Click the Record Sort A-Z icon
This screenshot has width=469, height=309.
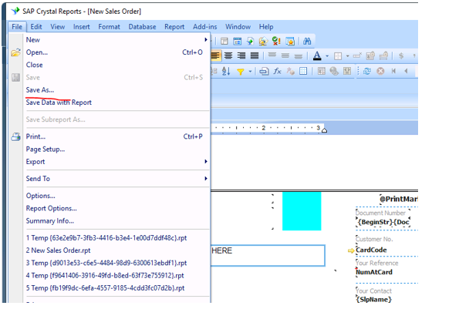226,71
